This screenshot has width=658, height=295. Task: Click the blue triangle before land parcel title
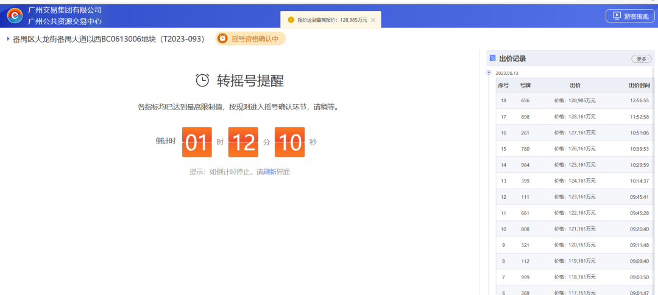point(9,39)
